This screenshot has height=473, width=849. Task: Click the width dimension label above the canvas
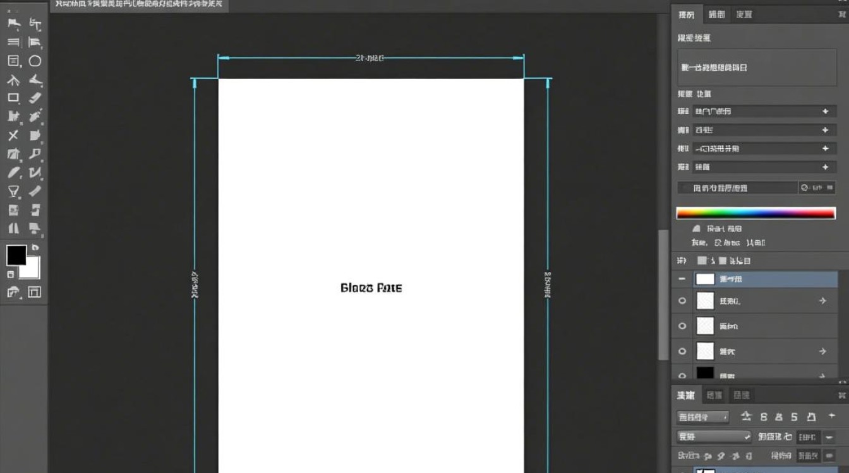[x=370, y=58]
